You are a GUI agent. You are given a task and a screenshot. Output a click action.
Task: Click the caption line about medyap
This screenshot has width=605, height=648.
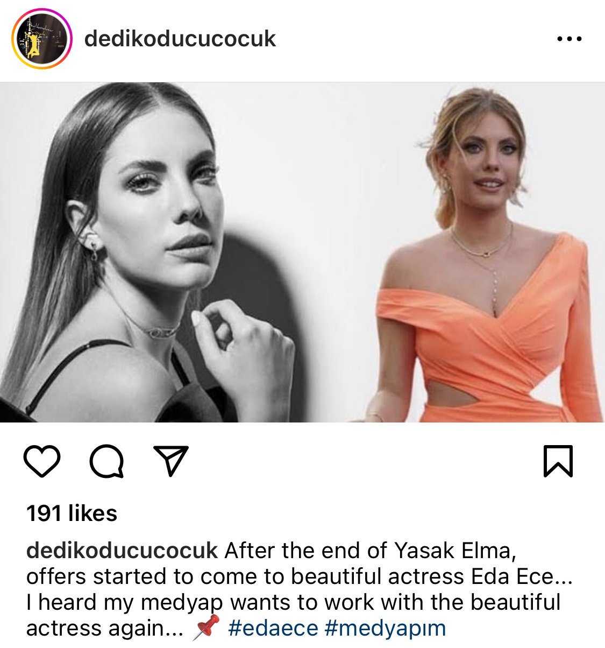[293, 602]
